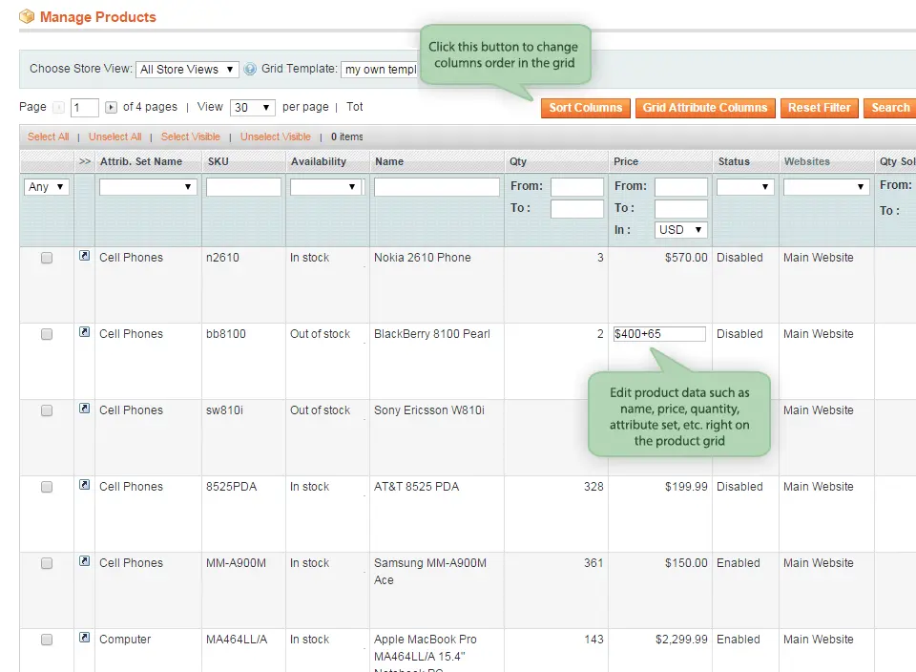Click the edit icon for Apple MacBook Pro
916x672 pixels.
point(85,639)
